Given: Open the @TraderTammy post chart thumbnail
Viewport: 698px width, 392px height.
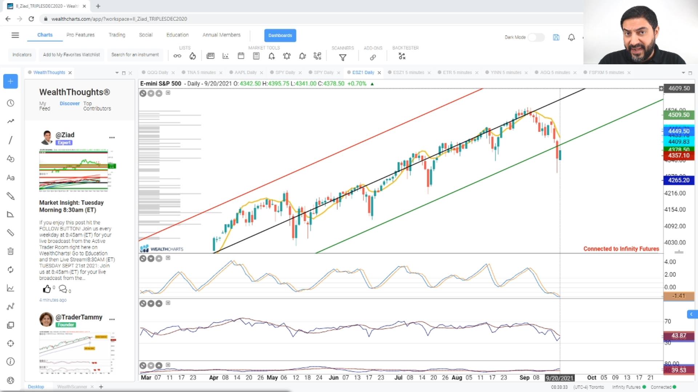Looking at the screenshot, I should (x=77, y=352).
